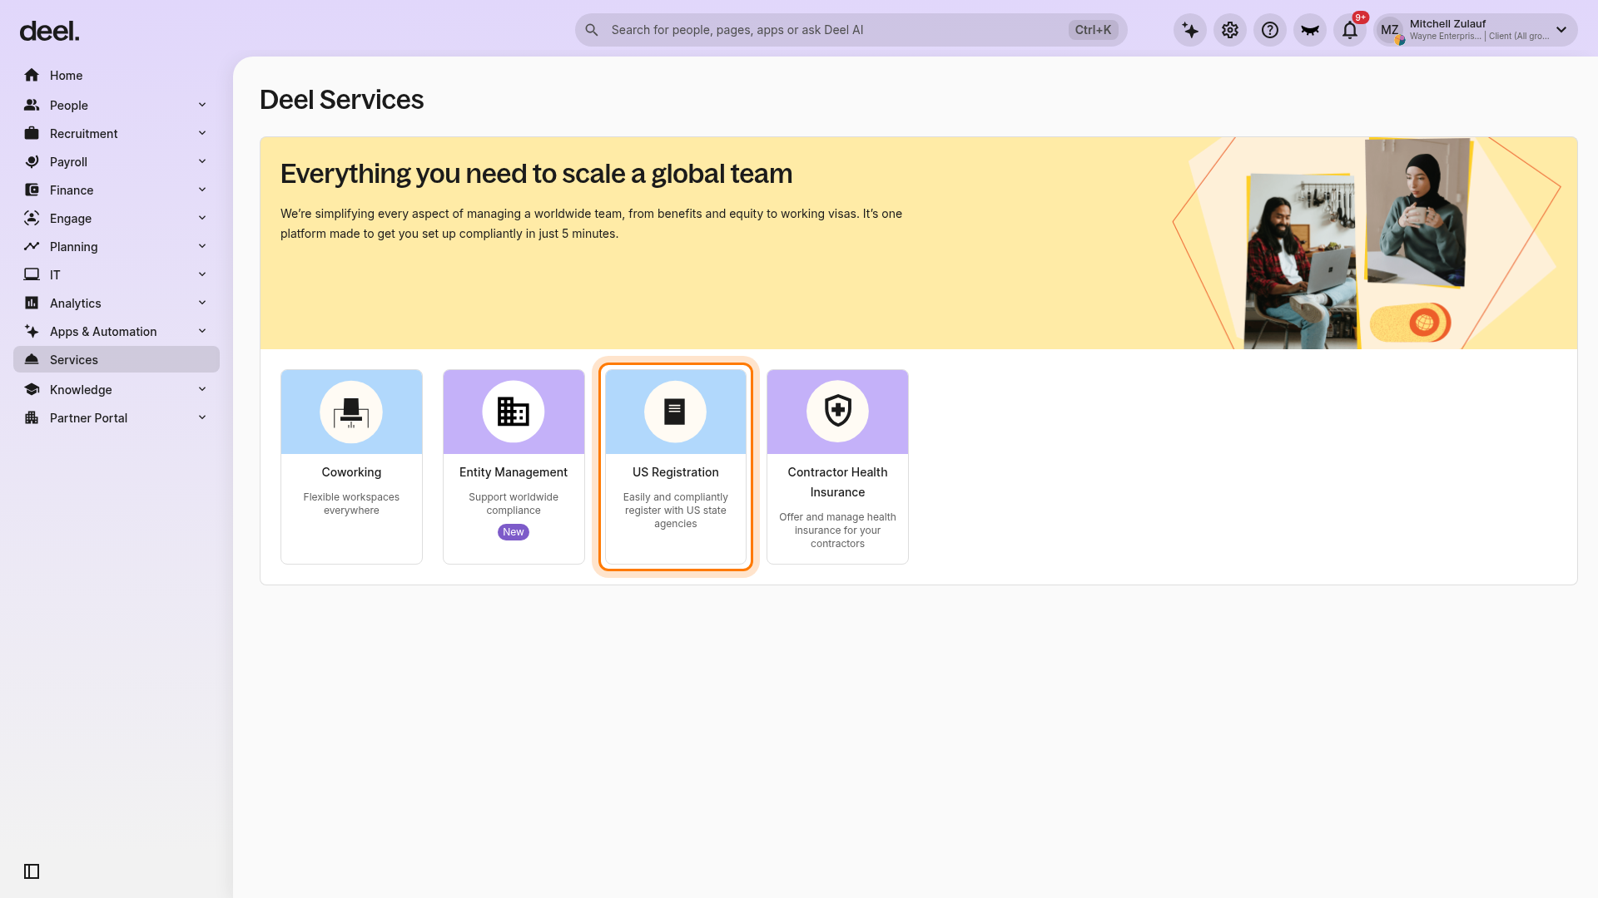This screenshot has height=898, width=1598.
Task: Click 'Support worldwide compliance' description
Action: (514, 504)
